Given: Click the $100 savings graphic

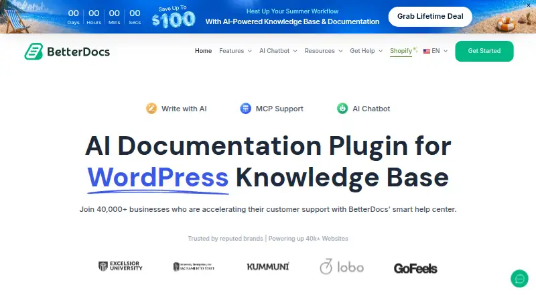Looking at the screenshot, I should pos(174,17).
